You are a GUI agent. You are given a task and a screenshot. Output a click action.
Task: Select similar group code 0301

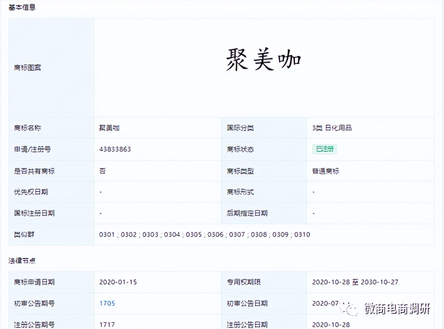[106, 234]
